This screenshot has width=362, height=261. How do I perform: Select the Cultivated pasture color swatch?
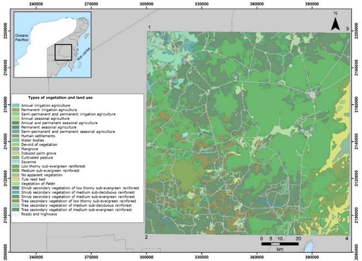click(x=16, y=158)
